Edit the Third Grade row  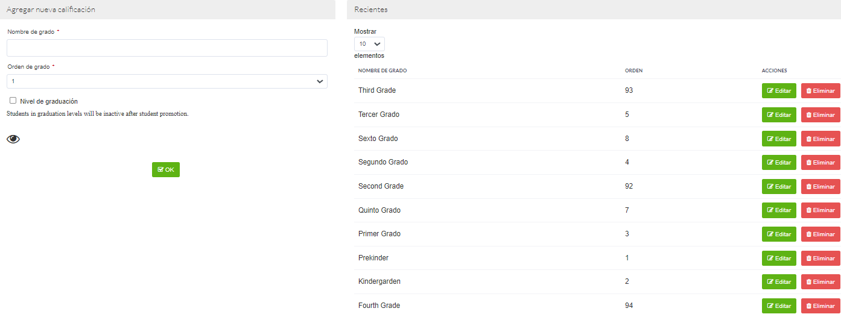(779, 91)
